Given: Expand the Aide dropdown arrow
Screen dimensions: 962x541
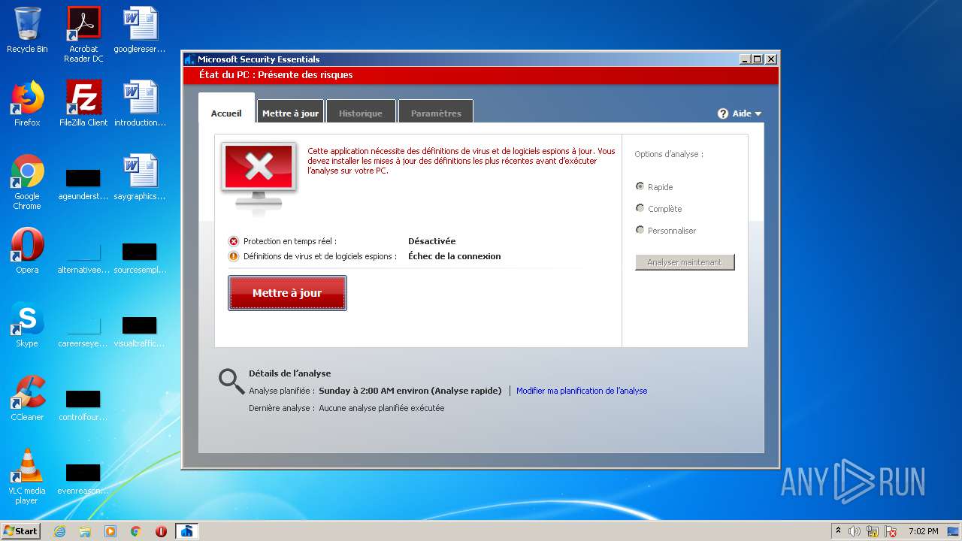Looking at the screenshot, I should [758, 114].
